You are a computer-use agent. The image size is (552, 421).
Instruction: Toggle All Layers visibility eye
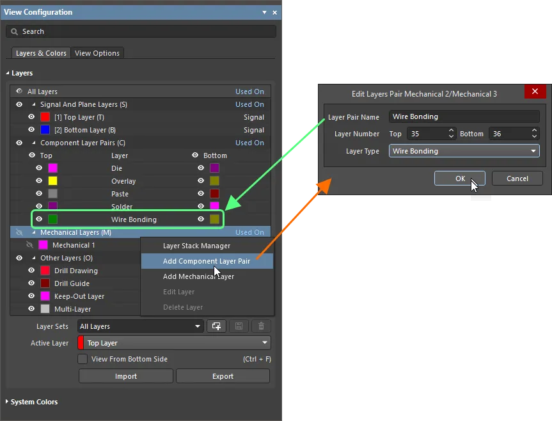(x=19, y=91)
